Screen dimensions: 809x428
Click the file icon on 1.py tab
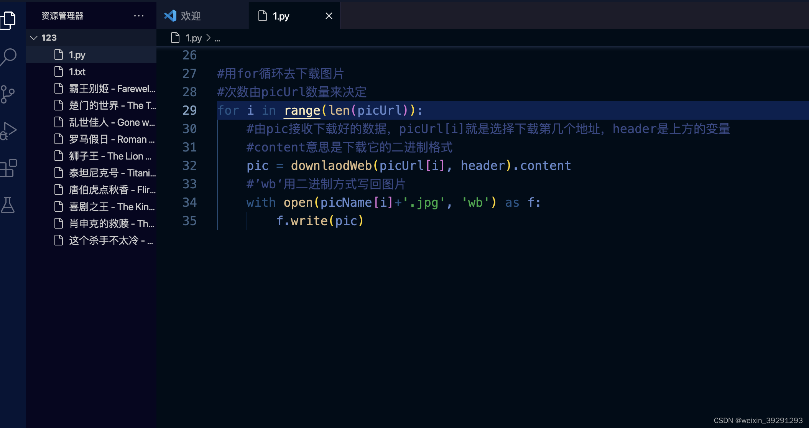pyautogui.click(x=263, y=16)
